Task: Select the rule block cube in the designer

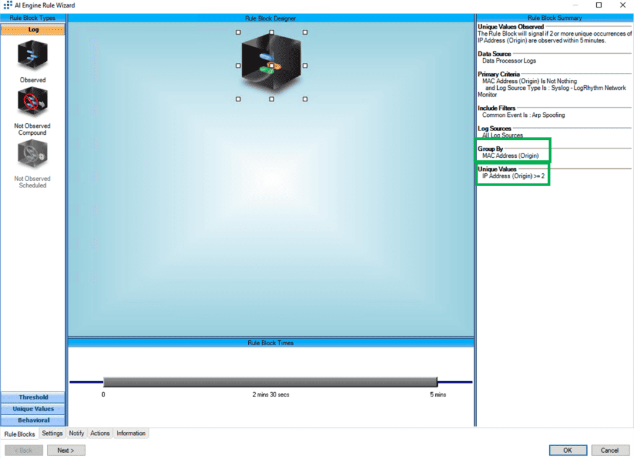Action: [271, 64]
